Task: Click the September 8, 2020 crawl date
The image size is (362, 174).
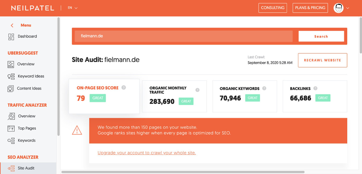Action: point(270,63)
